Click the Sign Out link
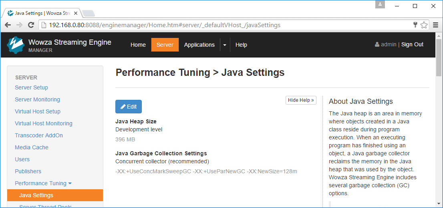443x208 pixels. 412,44
